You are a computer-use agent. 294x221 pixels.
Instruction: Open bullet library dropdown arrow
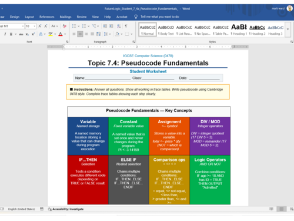(x=78, y=26)
